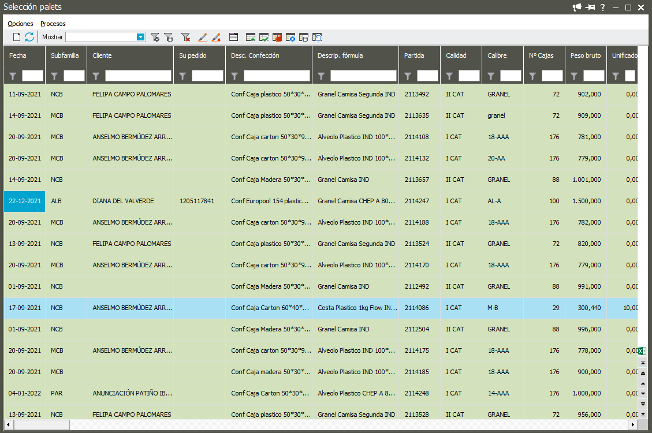652x433 pixels.
Task: Click the megaphone icon in title bar
Action: coord(577,8)
